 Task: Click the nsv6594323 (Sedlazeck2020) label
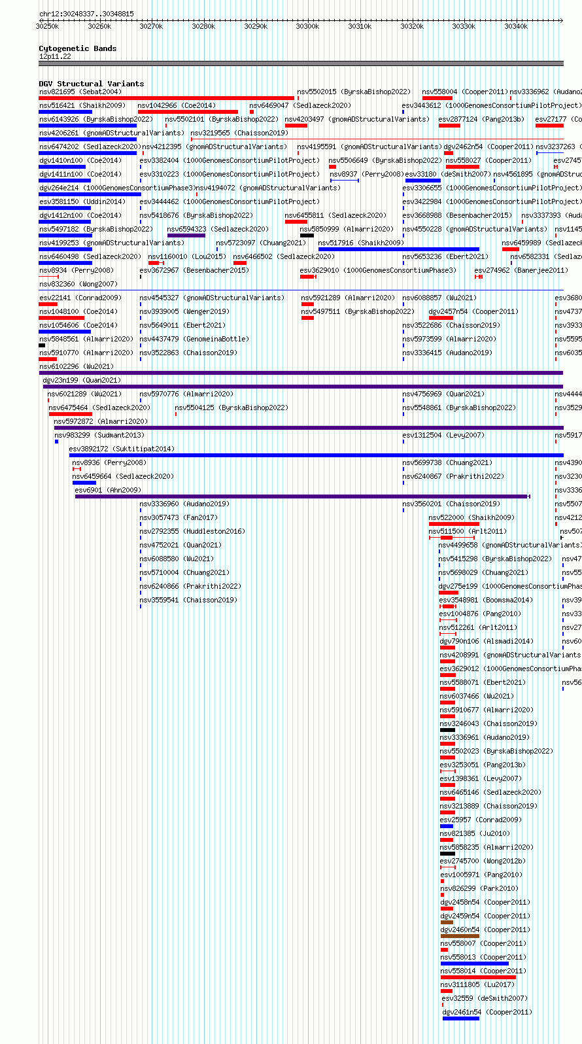click(x=218, y=229)
